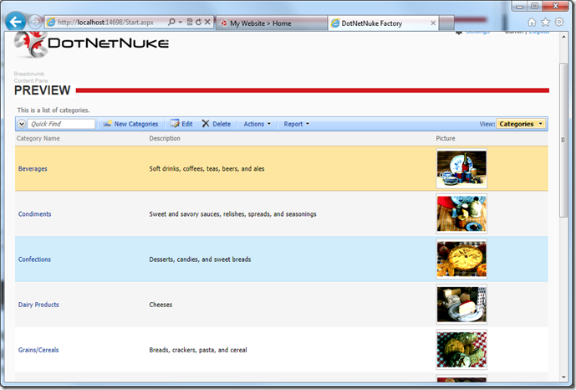The width and height of the screenshot is (576, 390).
Task: Click the scrollbar up arrow
Action: [x=563, y=37]
